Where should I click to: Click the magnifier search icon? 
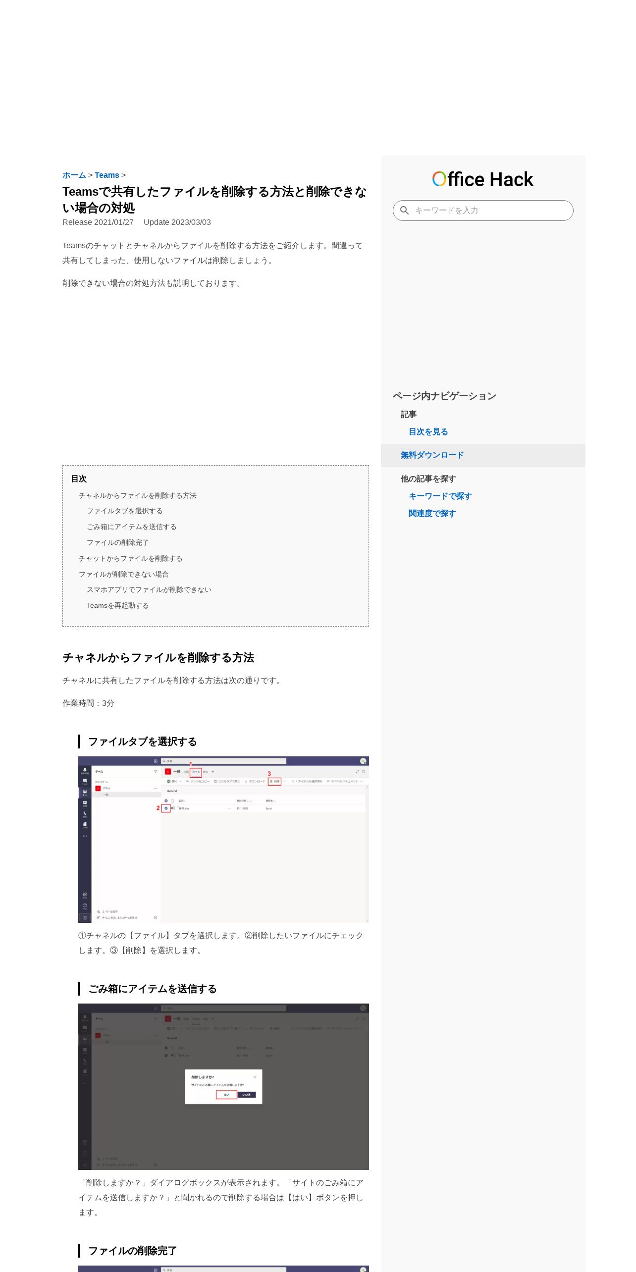point(404,211)
